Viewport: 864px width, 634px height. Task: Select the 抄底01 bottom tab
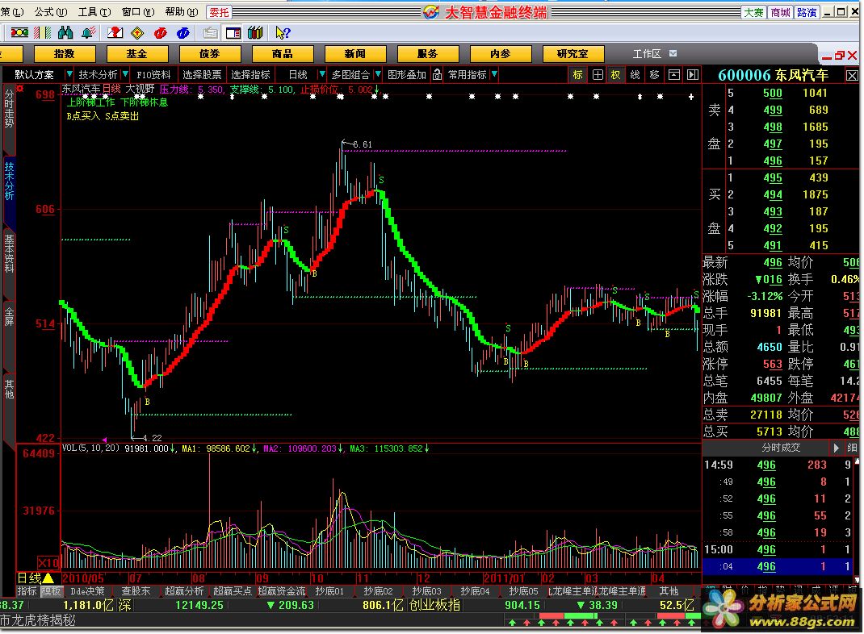coord(329,591)
